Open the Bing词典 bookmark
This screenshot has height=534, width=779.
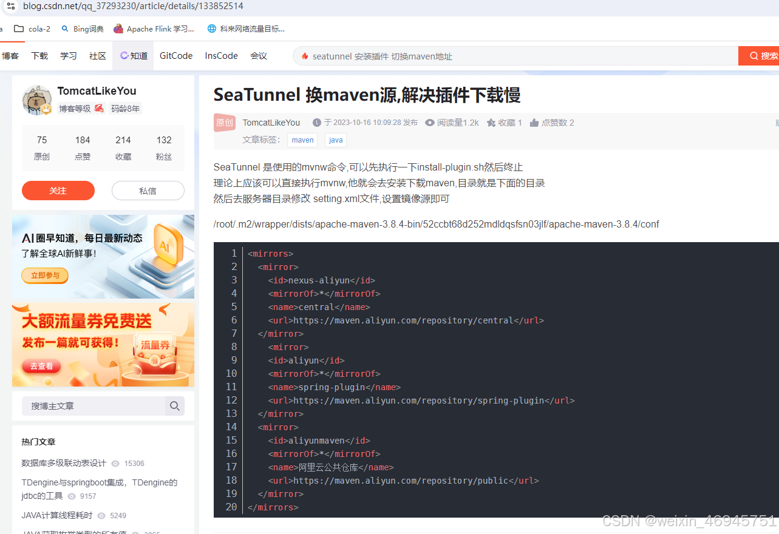[83, 29]
